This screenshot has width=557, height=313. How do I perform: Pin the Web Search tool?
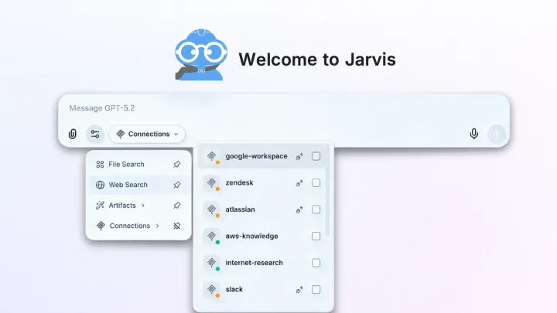pos(177,185)
